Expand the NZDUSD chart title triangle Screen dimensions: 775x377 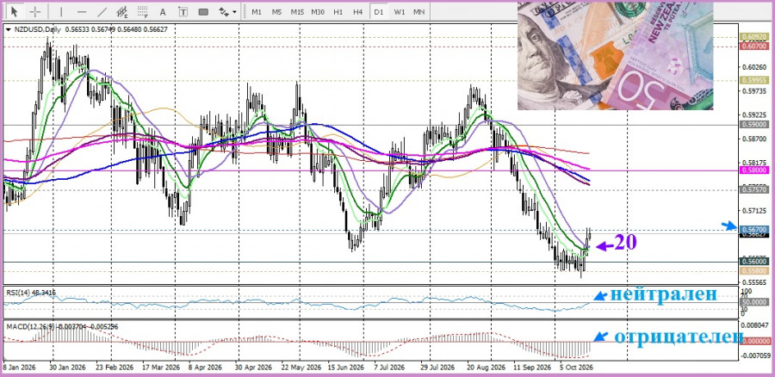coord(9,29)
